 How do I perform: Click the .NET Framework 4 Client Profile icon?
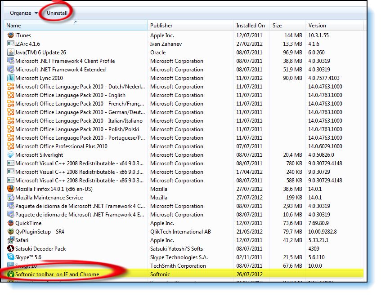[x=11, y=61]
